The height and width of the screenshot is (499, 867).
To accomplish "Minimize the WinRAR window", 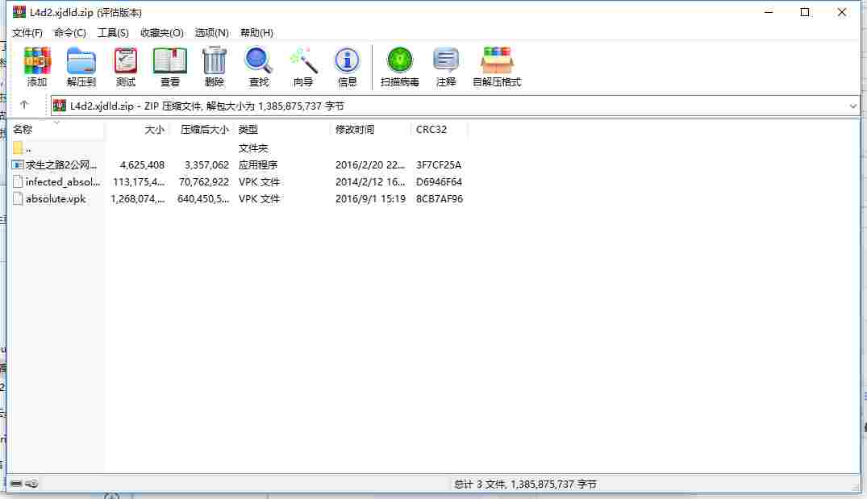I will [x=769, y=12].
